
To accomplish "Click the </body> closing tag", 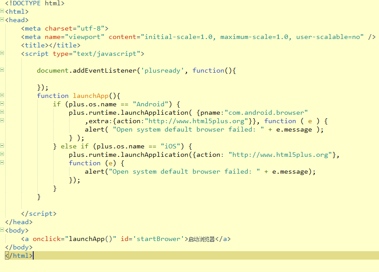I will [x=19, y=247].
